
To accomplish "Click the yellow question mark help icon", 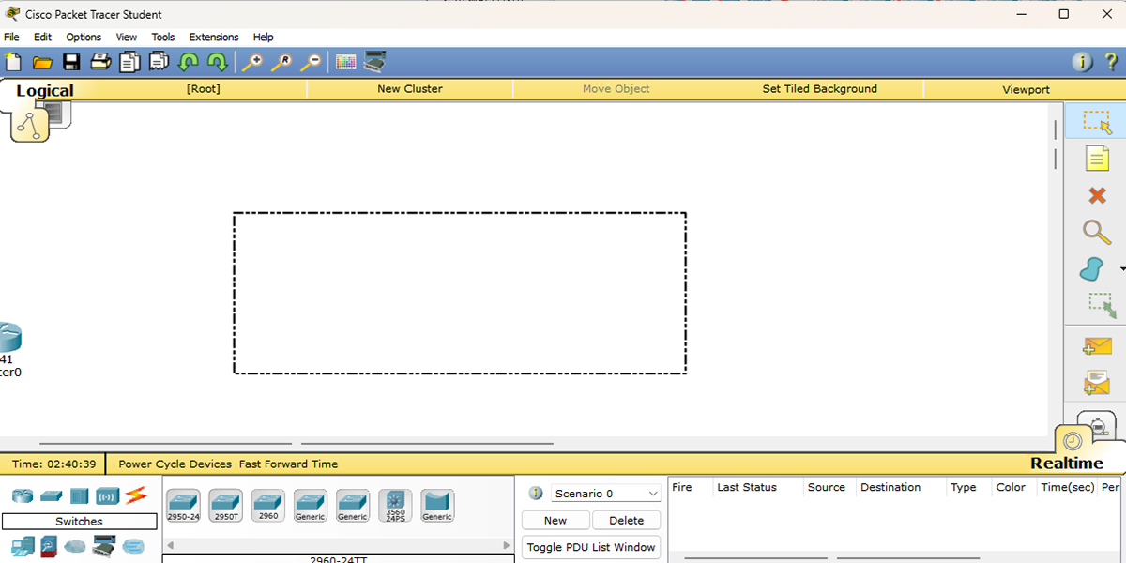I will [x=1112, y=63].
